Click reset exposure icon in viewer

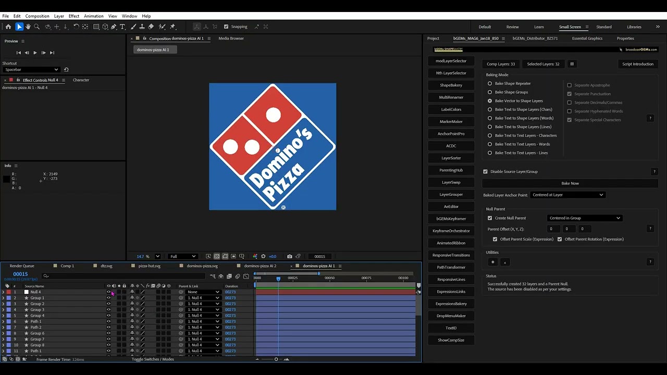(263, 256)
